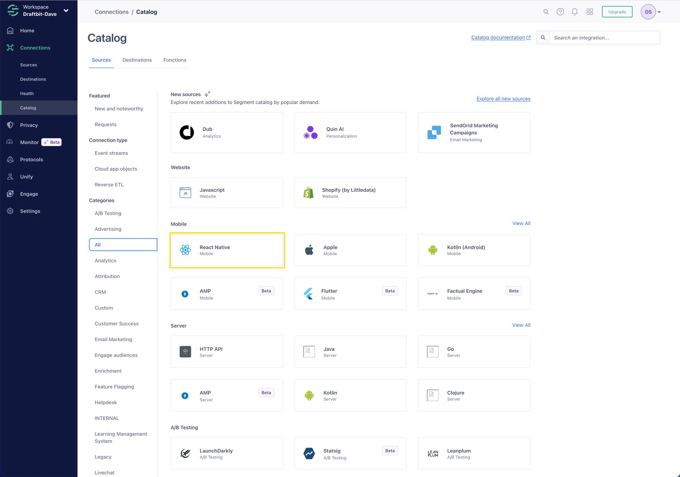The width and height of the screenshot is (680, 477).
Task: Open the Kotlin Server source card
Action: pyautogui.click(x=350, y=396)
